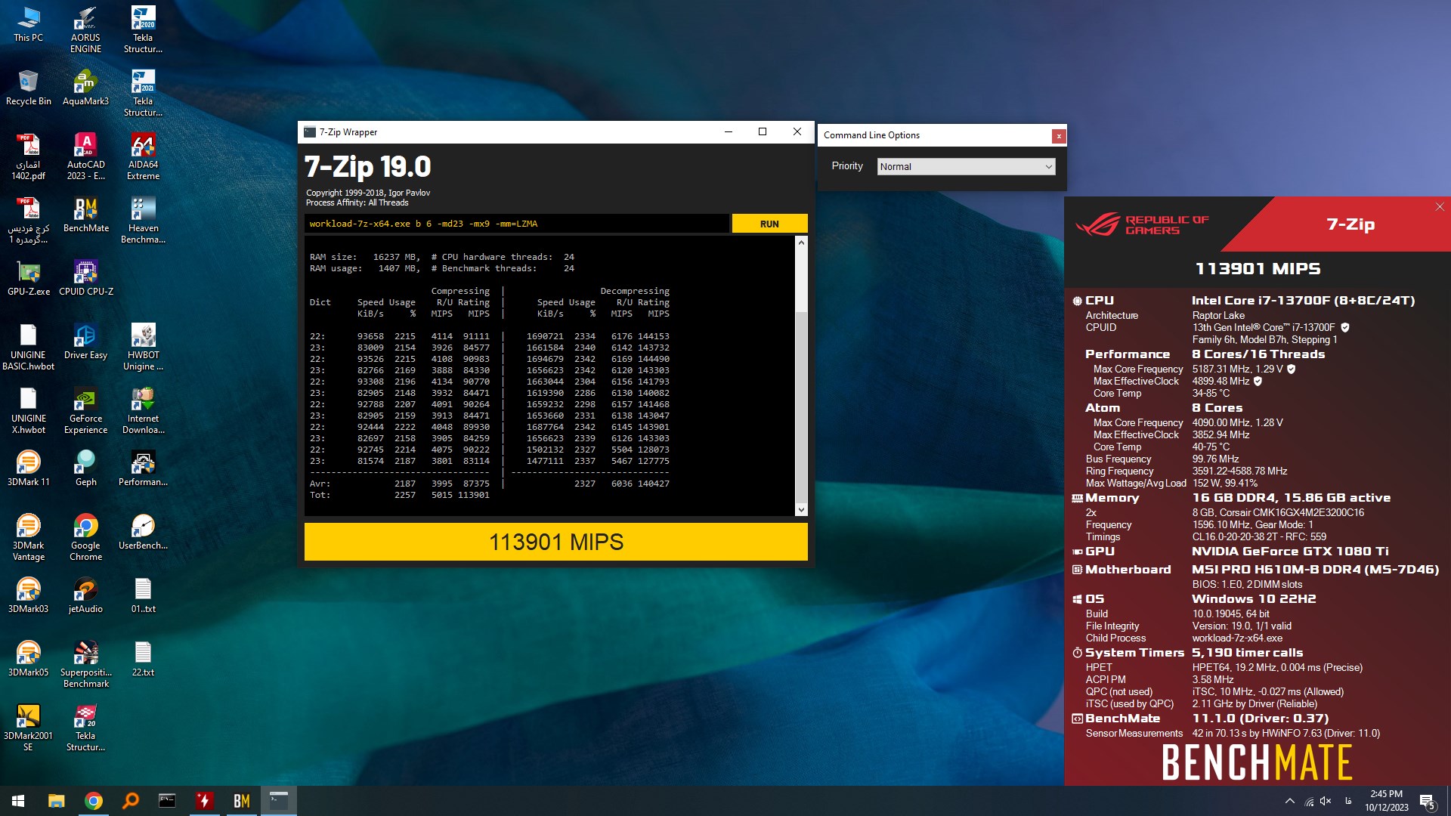This screenshot has width=1451, height=816.
Task: Open 3DMark03 desktop shortcut
Action: [x=28, y=595]
